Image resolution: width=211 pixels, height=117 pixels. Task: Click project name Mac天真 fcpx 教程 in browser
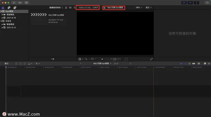56,15
